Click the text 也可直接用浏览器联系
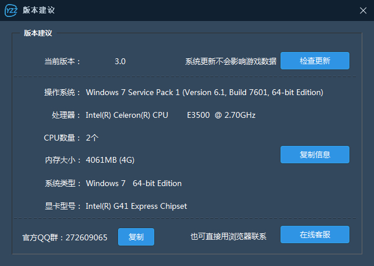Screen dimensions: 374x266 tap(228, 236)
